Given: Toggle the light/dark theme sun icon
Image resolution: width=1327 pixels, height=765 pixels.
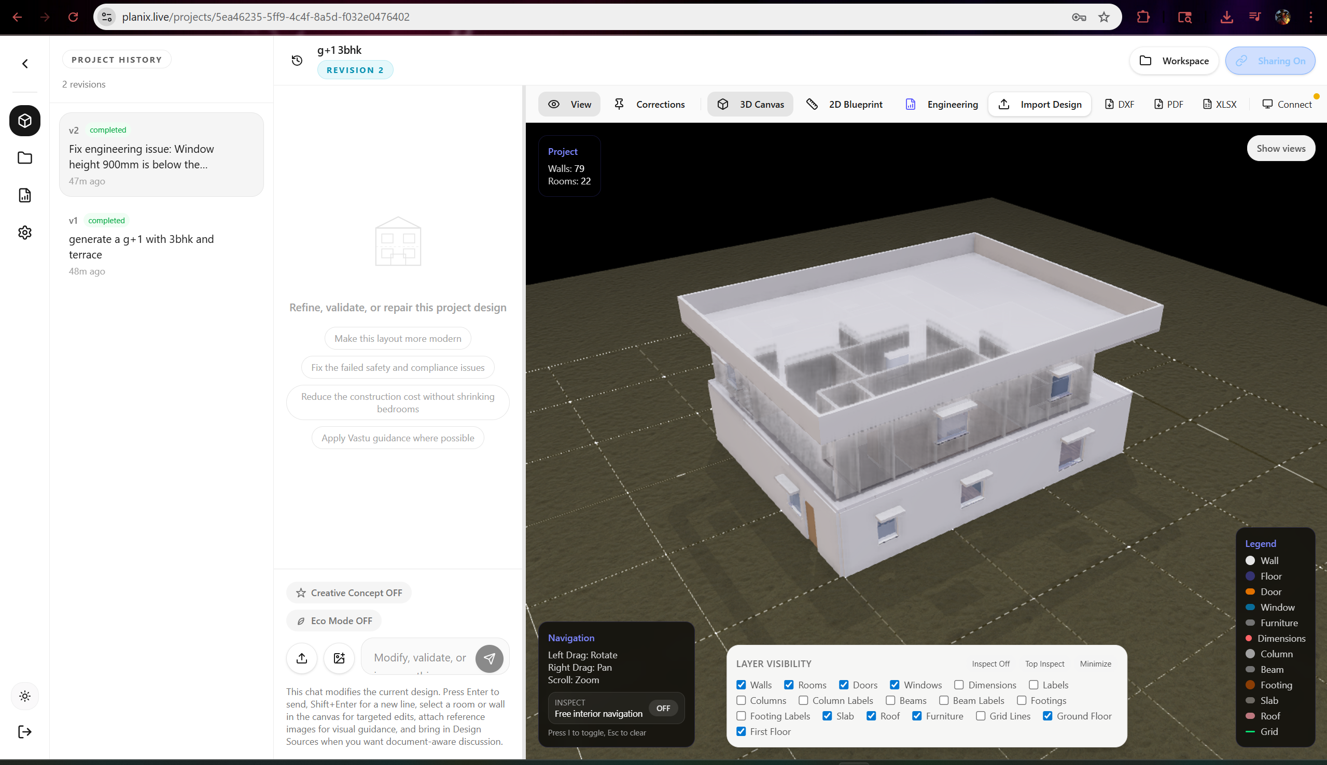Looking at the screenshot, I should tap(25, 696).
